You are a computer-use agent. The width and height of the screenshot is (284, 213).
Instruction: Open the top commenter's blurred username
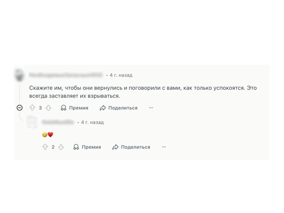click(66, 75)
